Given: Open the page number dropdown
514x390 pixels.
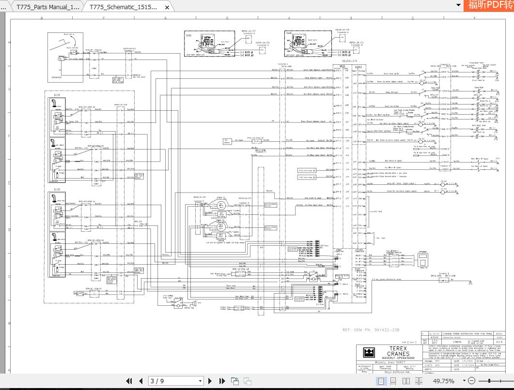Looking at the screenshot, I should tap(200, 381).
